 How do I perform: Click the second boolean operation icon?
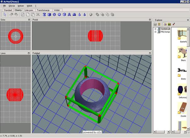(x=102, y=14)
